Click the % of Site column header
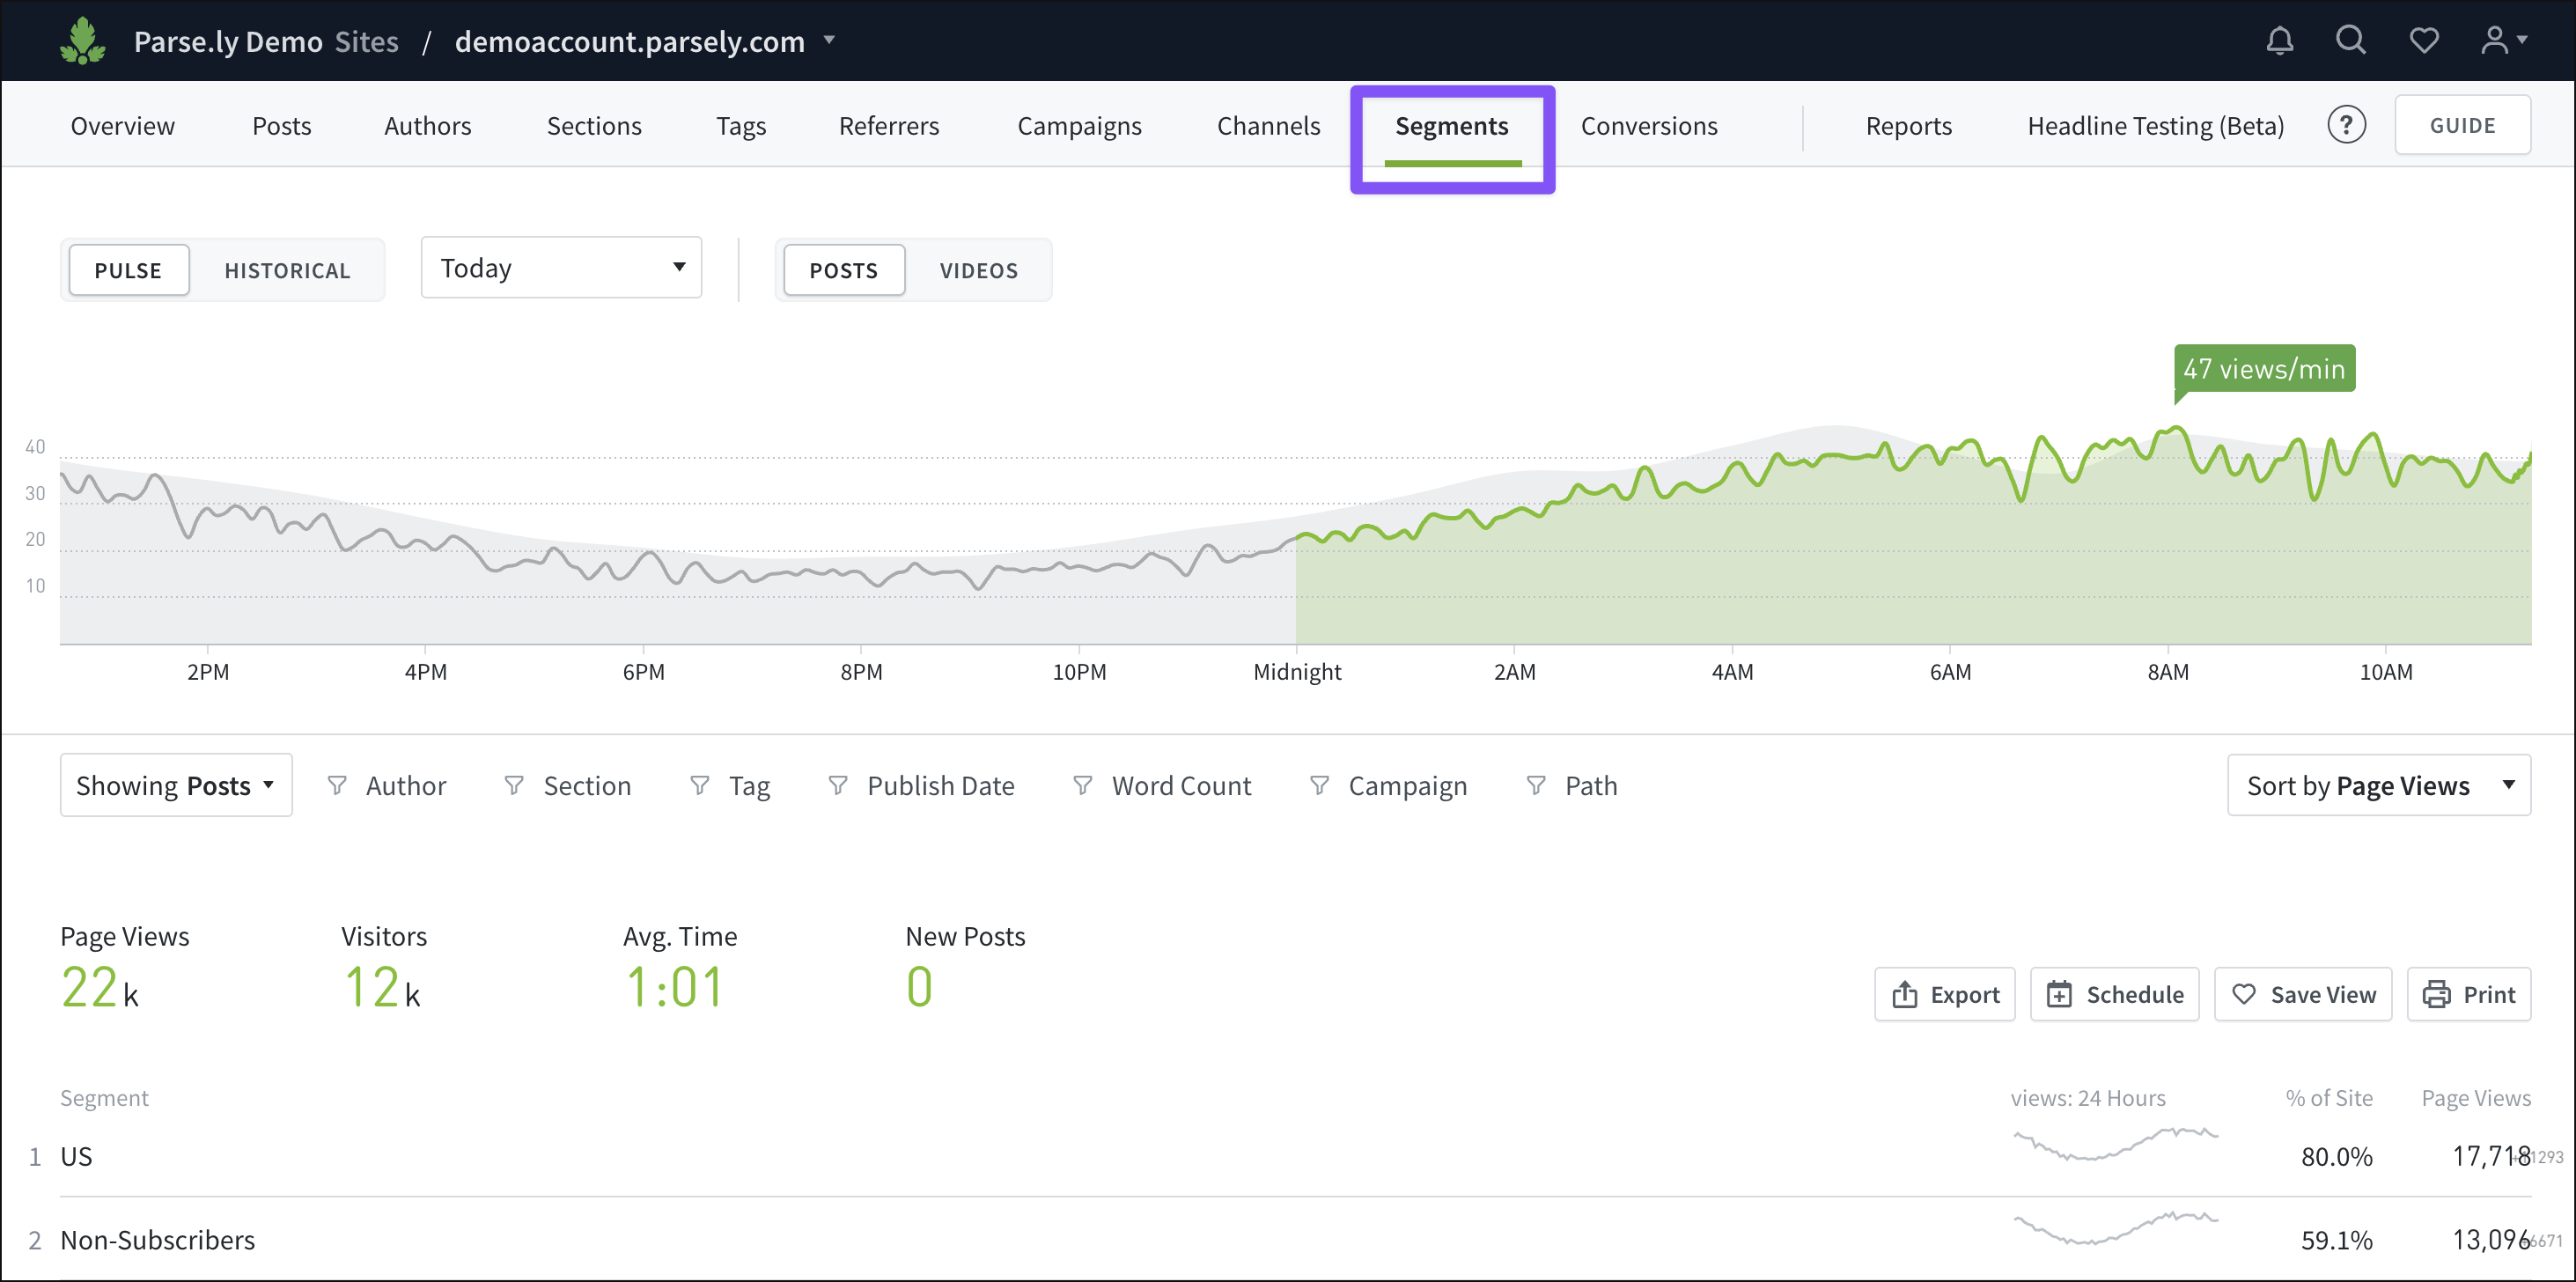 coord(2329,1098)
